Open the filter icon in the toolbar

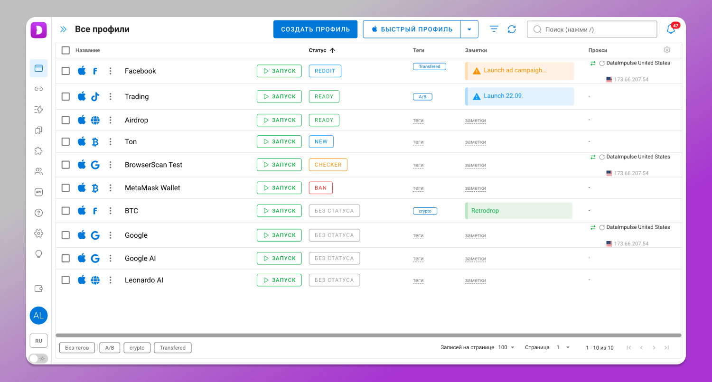coord(494,29)
